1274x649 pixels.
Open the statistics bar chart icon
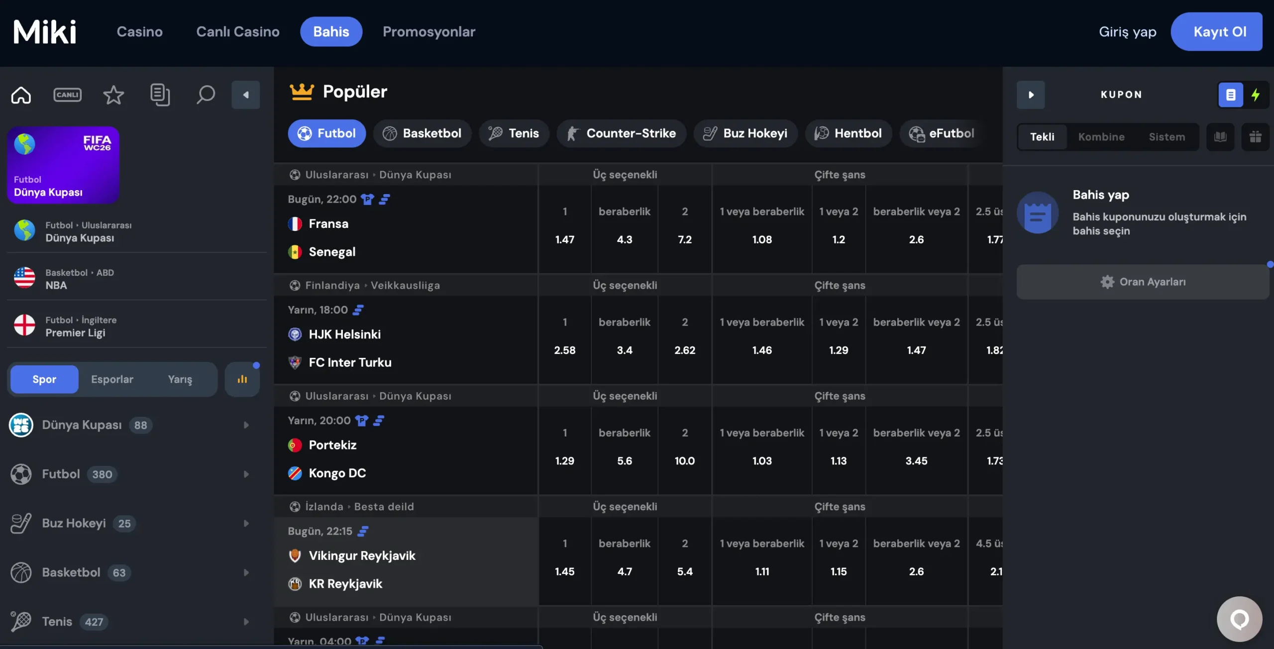coord(242,379)
